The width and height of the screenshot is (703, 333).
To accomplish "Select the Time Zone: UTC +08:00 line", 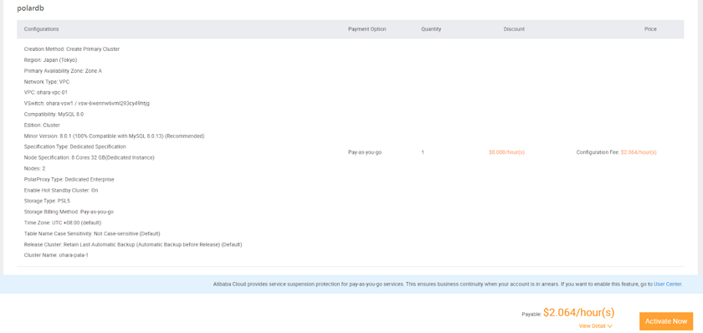I will (x=63, y=223).
